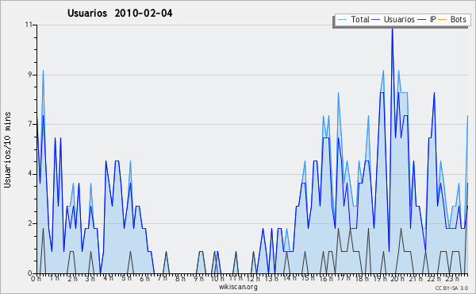
Task: Click the '7 h' x-axis label
Action: coord(162,278)
